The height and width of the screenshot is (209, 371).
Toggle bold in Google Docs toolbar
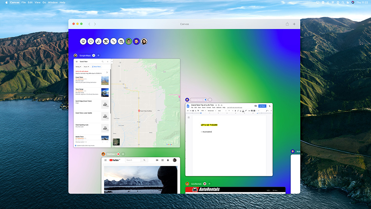point(235,111)
